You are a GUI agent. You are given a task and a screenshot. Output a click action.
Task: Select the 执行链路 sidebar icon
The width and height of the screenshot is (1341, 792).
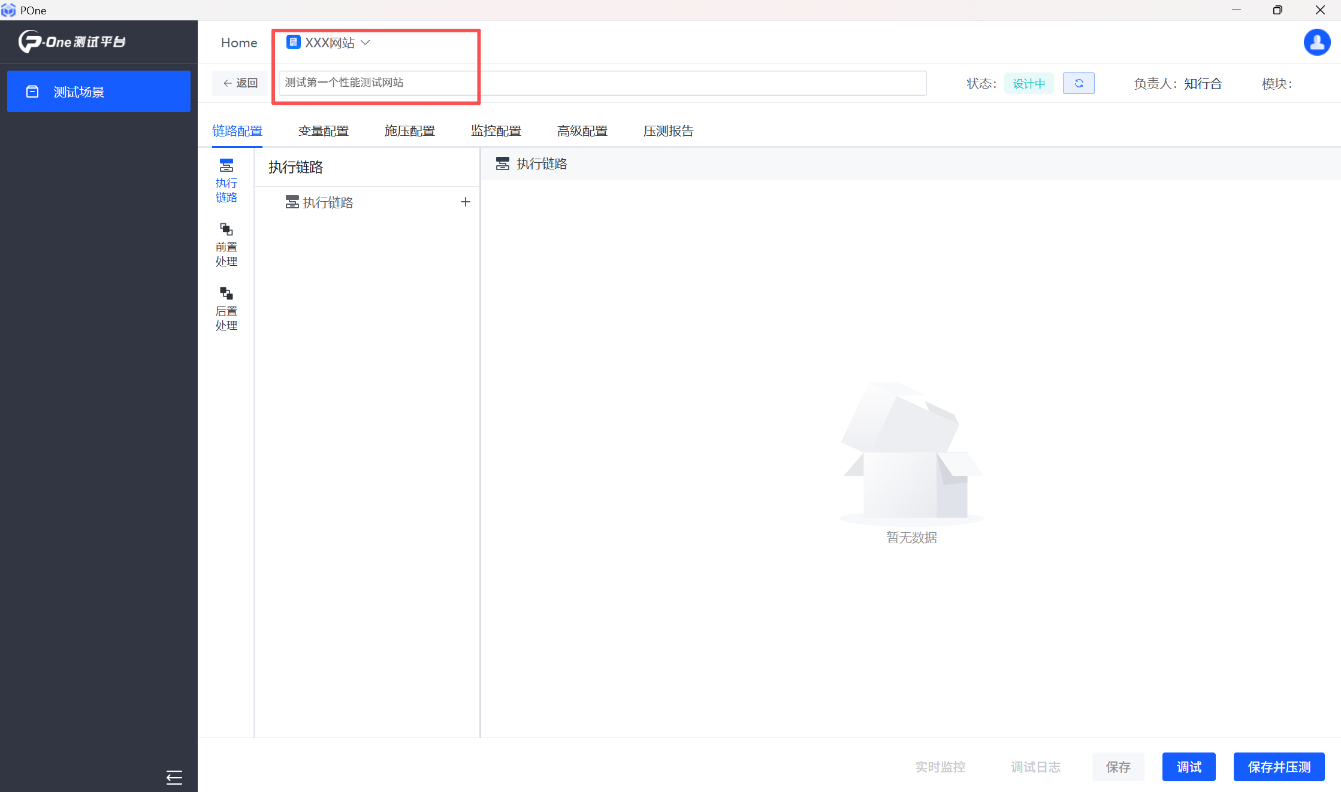(226, 180)
